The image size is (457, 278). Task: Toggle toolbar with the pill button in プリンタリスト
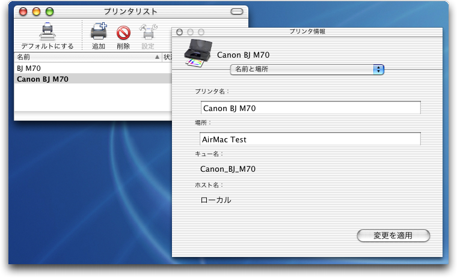click(x=237, y=11)
